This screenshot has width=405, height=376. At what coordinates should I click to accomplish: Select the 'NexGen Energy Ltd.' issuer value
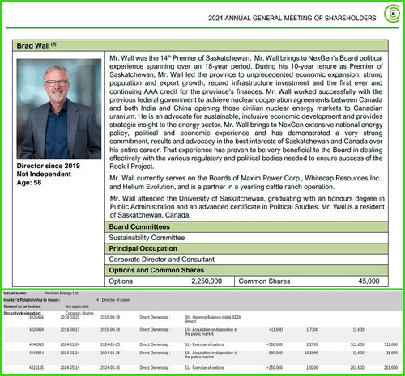pyautogui.click(x=62, y=293)
